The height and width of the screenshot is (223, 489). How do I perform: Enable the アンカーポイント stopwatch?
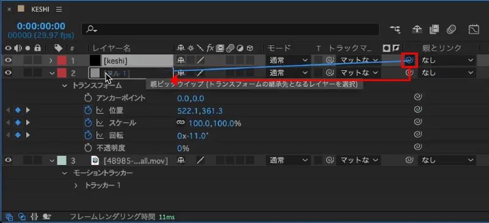tap(88, 98)
